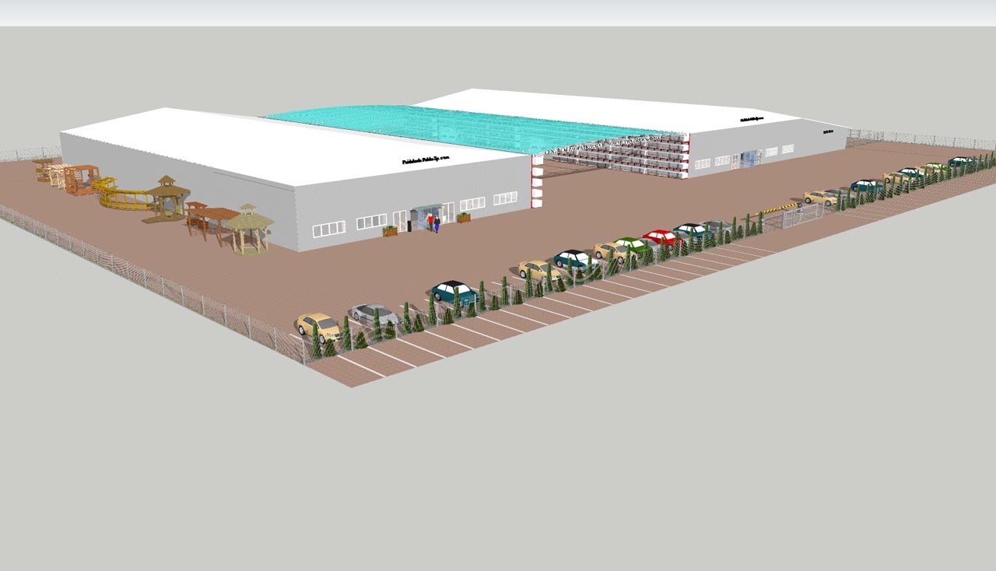Select the black roof text on front building

(427, 160)
